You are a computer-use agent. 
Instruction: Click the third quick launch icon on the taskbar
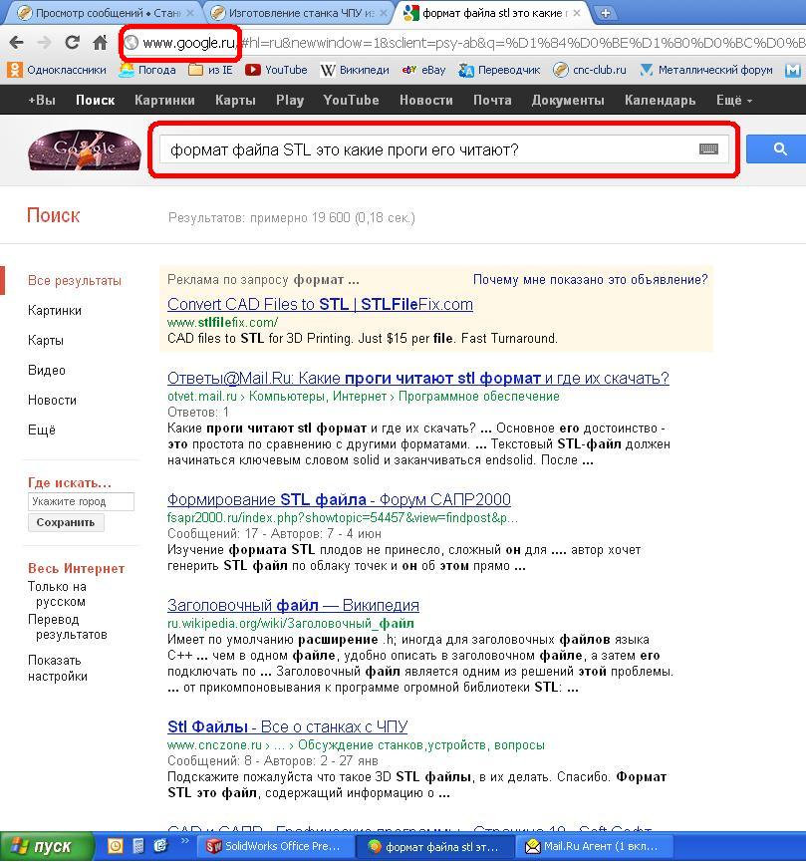(x=160, y=846)
